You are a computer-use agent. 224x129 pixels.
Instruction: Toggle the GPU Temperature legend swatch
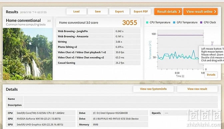click(174, 23)
